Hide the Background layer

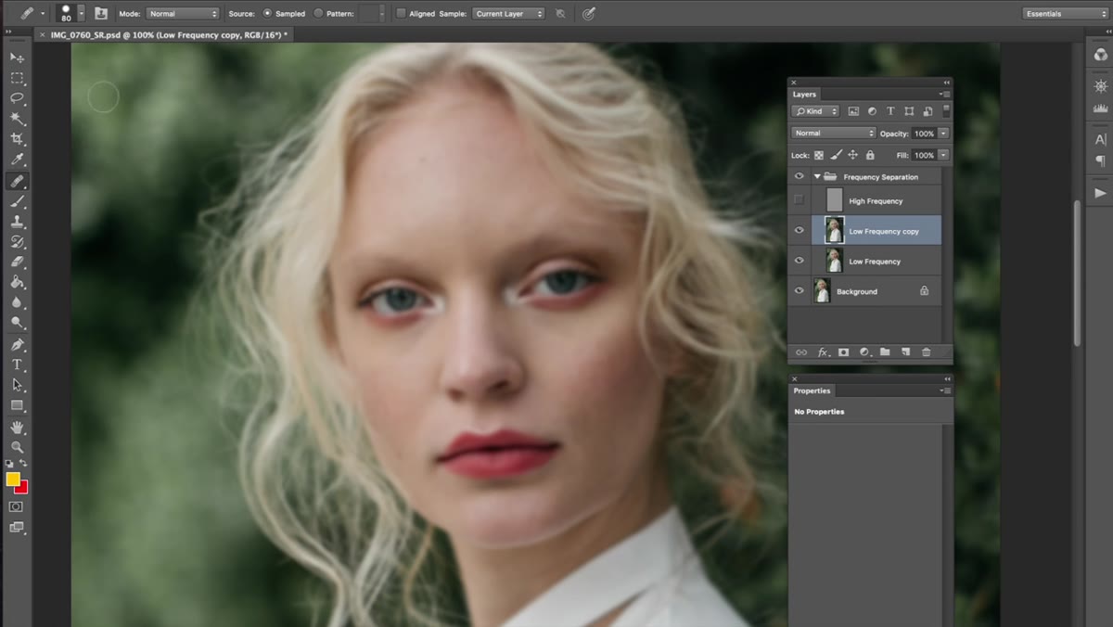click(800, 291)
